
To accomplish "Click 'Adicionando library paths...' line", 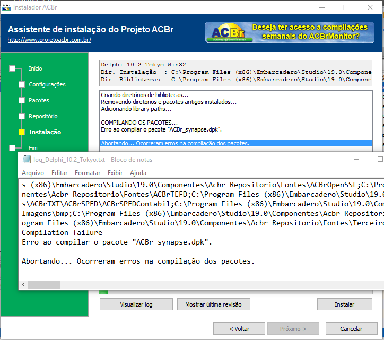I will point(136,109).
